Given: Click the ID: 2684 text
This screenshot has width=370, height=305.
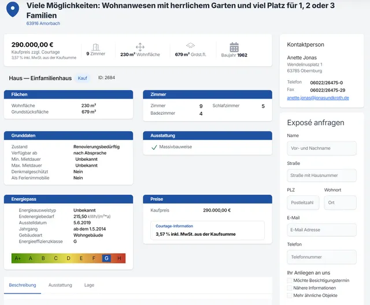Looking at the screenshot, I should tap(106, 78).
